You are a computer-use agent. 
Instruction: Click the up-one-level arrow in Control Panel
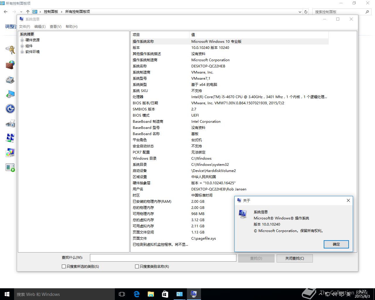[x=28, y=12]
